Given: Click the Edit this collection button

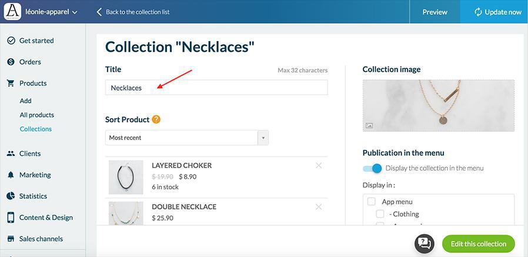Looking at the screenshot, I should coord(478,244).
